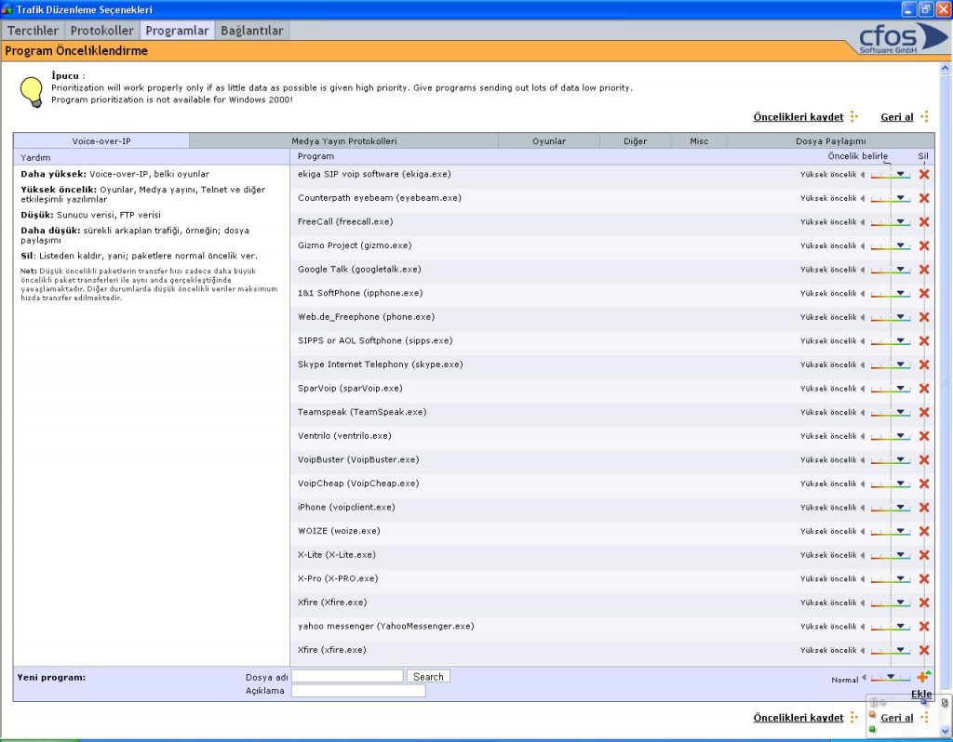Delete the Ventrilo entry
The image size is (953, 742).
[923, 436]
